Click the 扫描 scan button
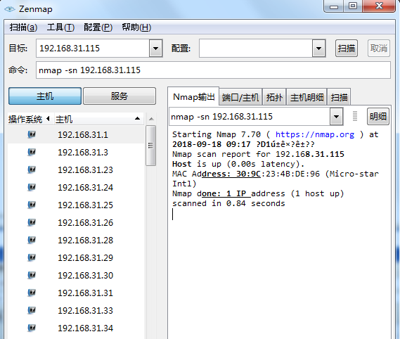 (347, 49)
